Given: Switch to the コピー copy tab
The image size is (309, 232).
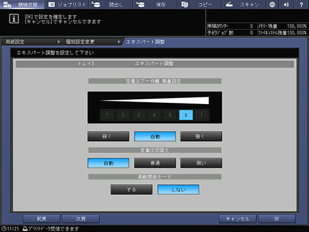Looking at the screenshot, I should [x=200, y=4].
